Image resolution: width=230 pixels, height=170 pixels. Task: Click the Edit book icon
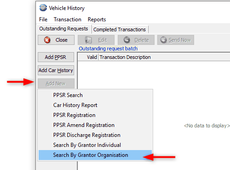(89, 40)
